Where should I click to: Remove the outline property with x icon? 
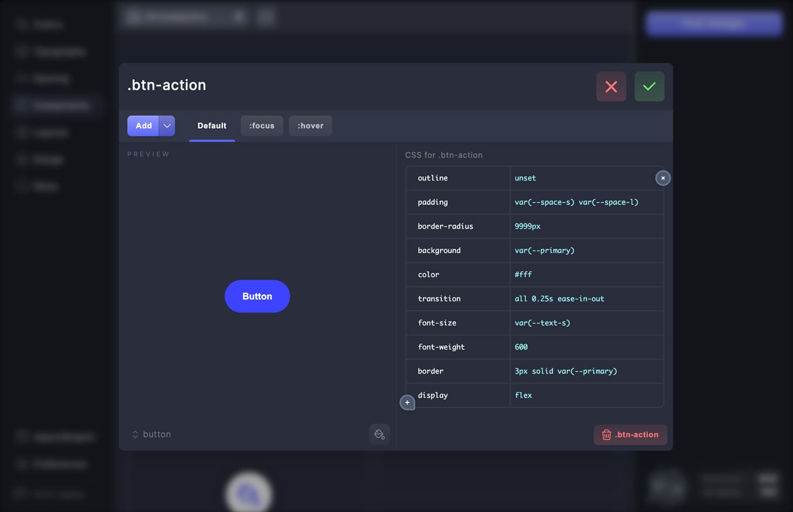(x=663, y=178)
